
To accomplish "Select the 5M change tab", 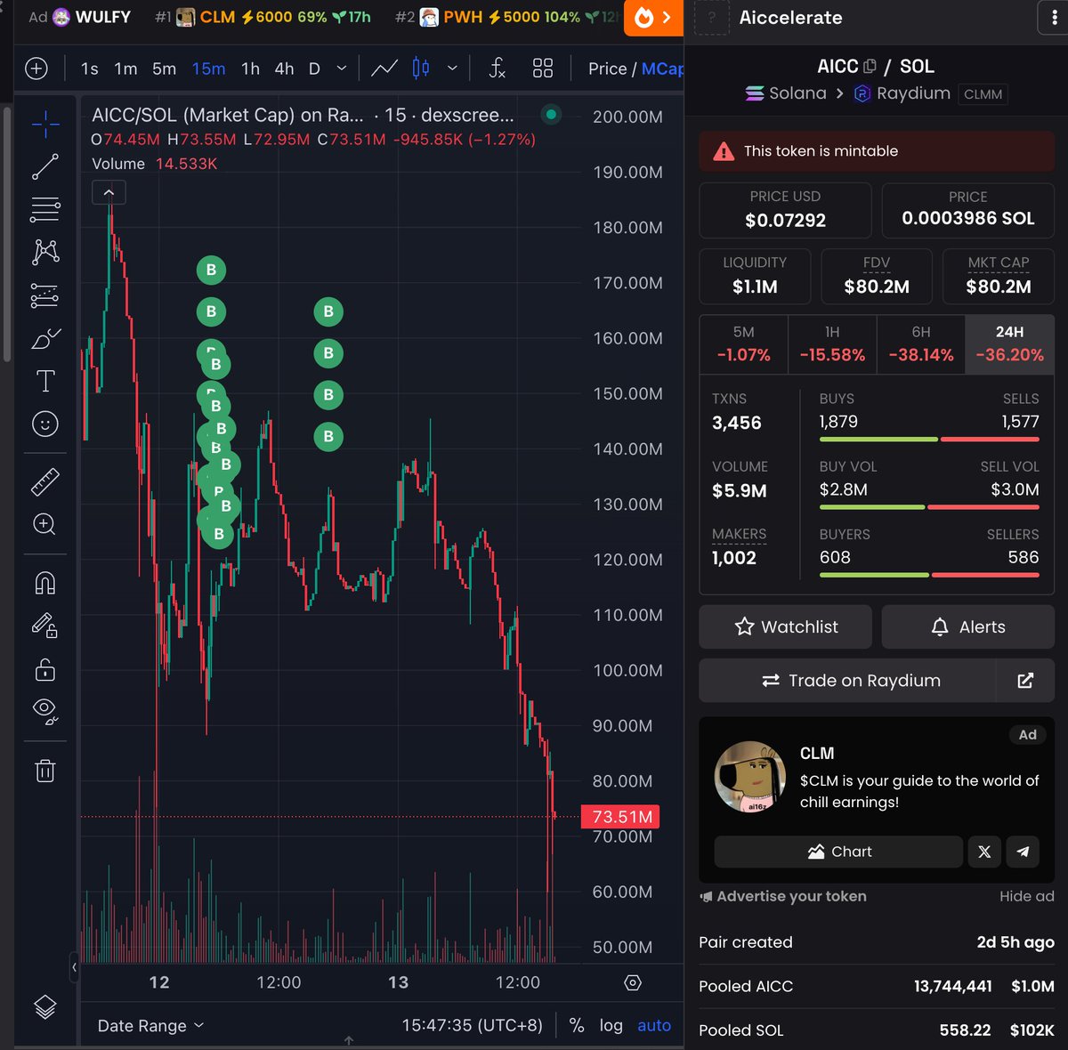I will tap(743, 343).
